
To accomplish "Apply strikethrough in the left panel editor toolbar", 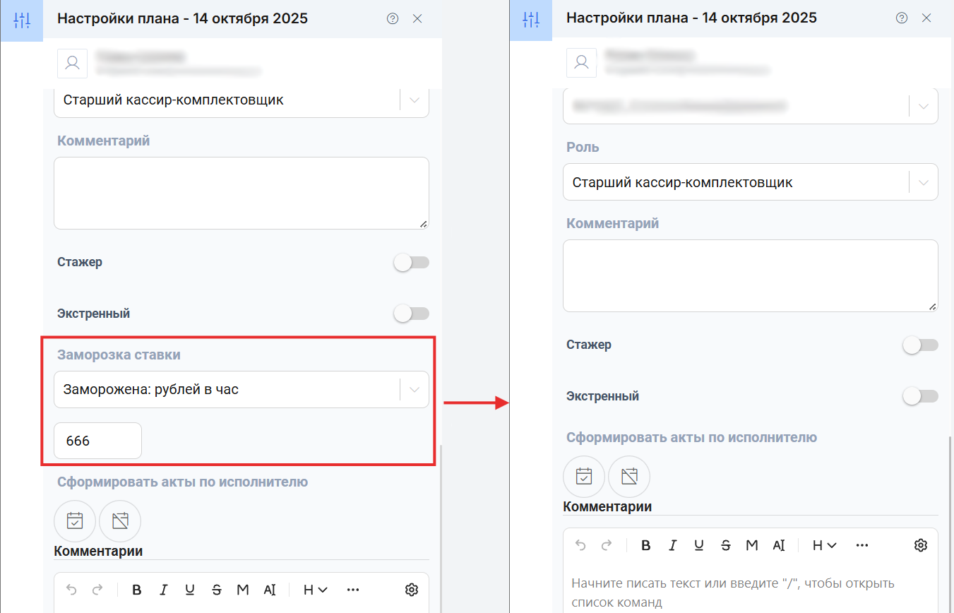I will pos(217,590).
